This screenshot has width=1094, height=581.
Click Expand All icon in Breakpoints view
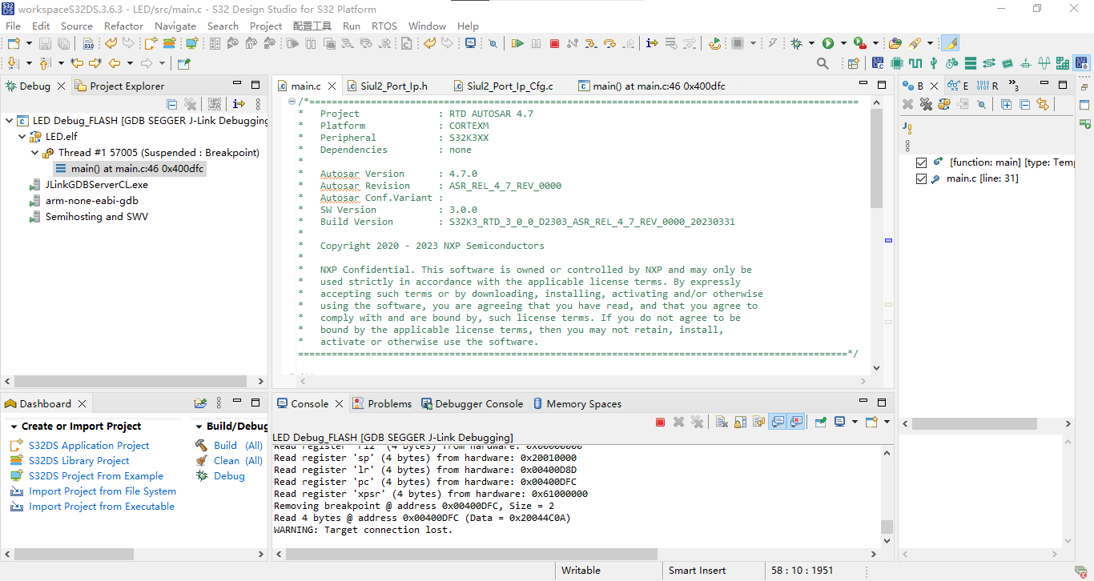pos(1006,104)
